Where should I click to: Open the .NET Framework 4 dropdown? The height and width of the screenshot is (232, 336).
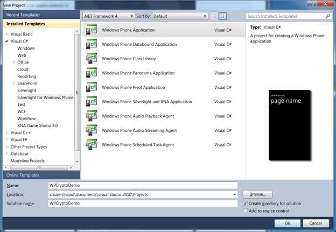click(108, 16)
